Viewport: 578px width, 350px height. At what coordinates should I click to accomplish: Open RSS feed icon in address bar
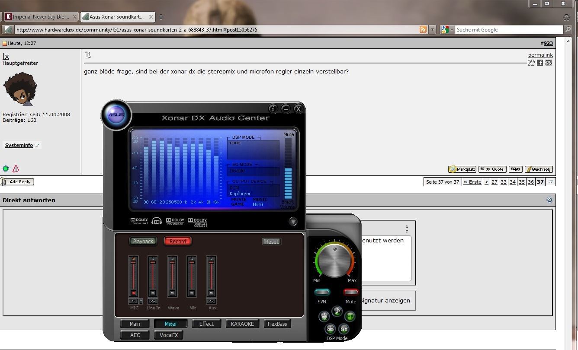pos(423,29)
